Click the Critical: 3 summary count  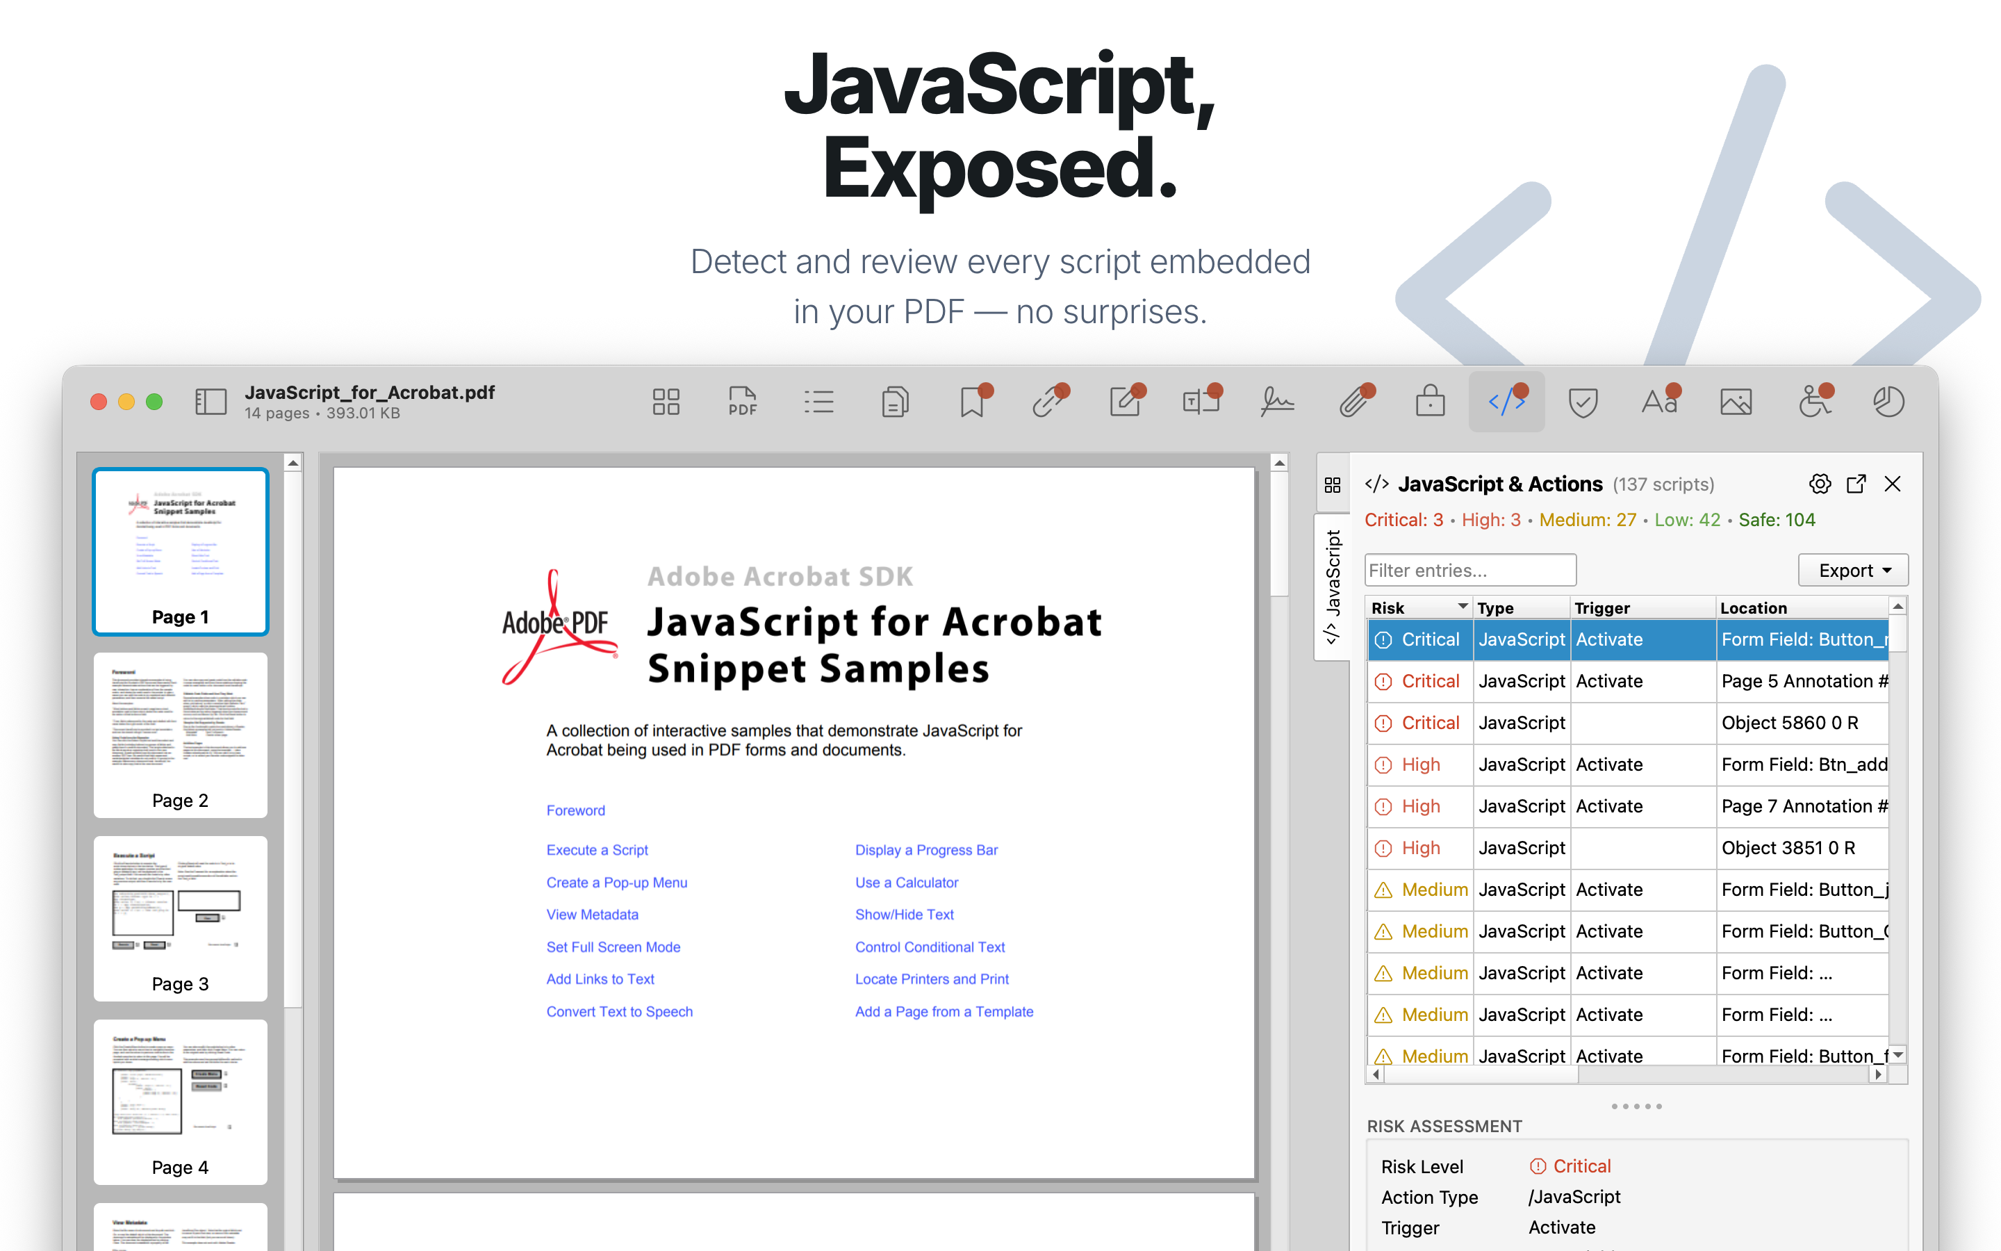click(x=1403, y=520)
